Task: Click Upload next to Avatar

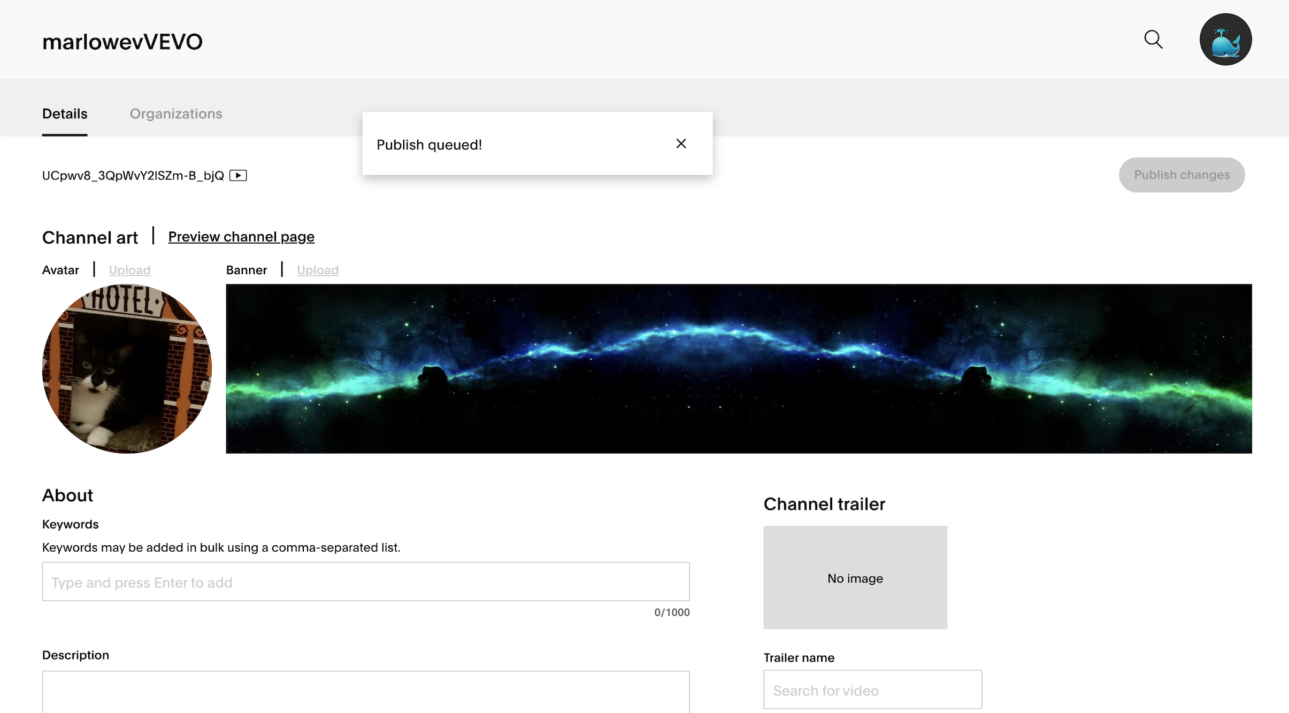Action: 129,270
